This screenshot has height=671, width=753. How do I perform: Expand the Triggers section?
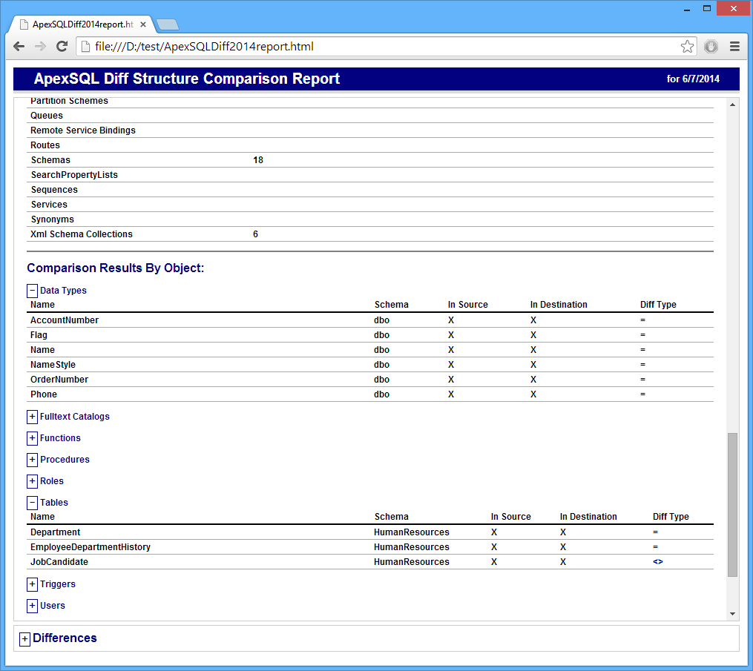[32, 584]
